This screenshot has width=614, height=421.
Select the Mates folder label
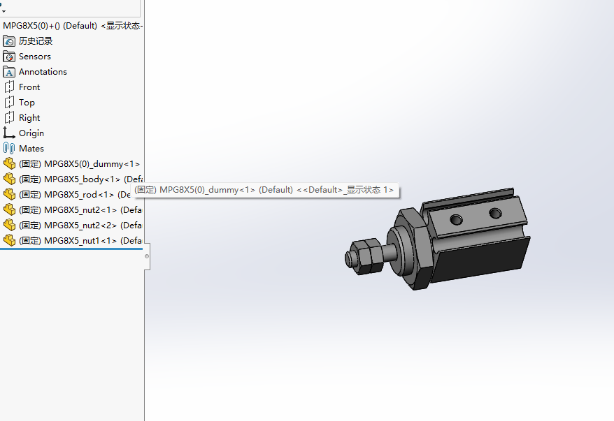[31, 149]
